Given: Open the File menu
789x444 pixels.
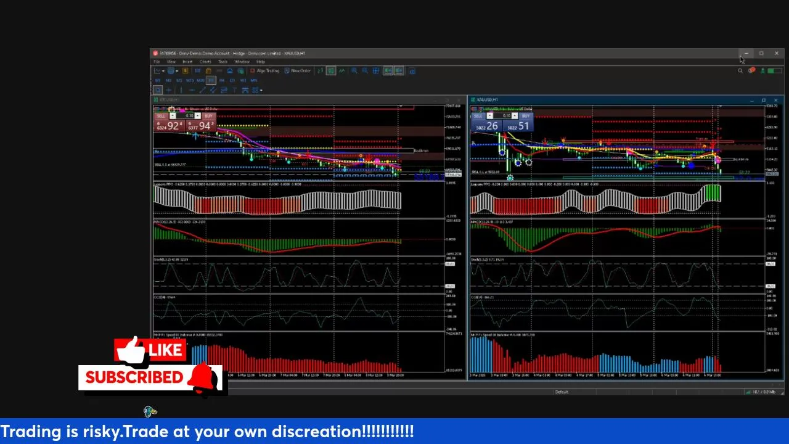Looking at the screenshot, I should pyautogui.click(x=157, y=62).
